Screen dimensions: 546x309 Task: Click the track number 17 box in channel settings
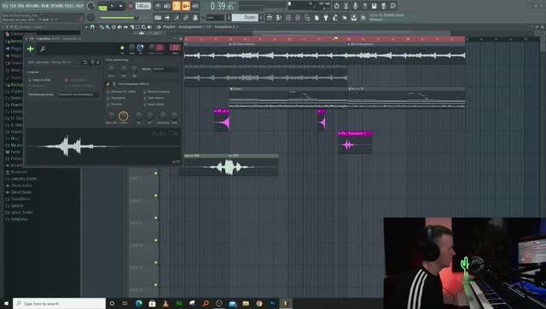click(175, 48)
